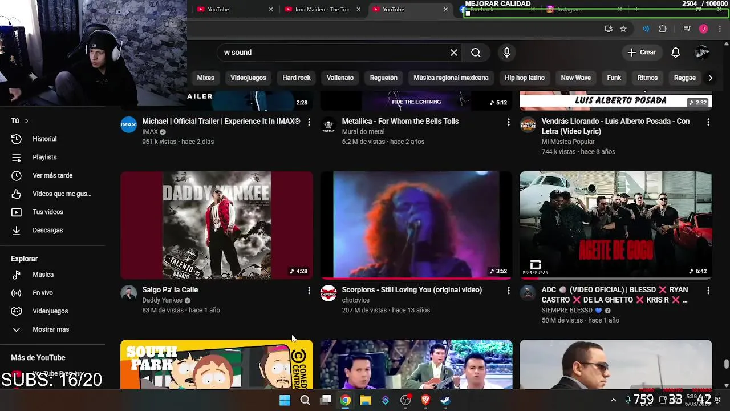Image resolution: width=730 pixels, height=411 pixels.
Task: Click the magnifier search button
Action: [476, 53]
